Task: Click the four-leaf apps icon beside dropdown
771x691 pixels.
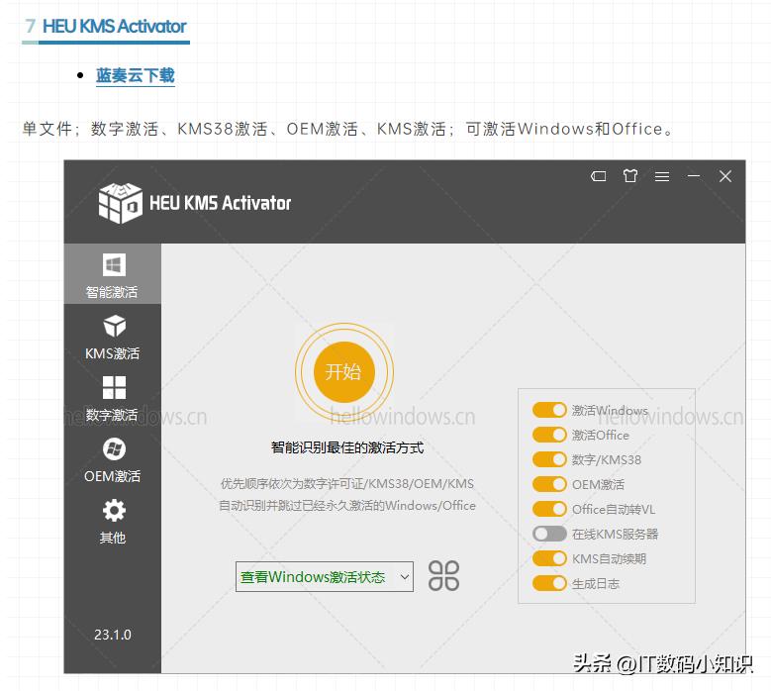Action: (443, 575)
